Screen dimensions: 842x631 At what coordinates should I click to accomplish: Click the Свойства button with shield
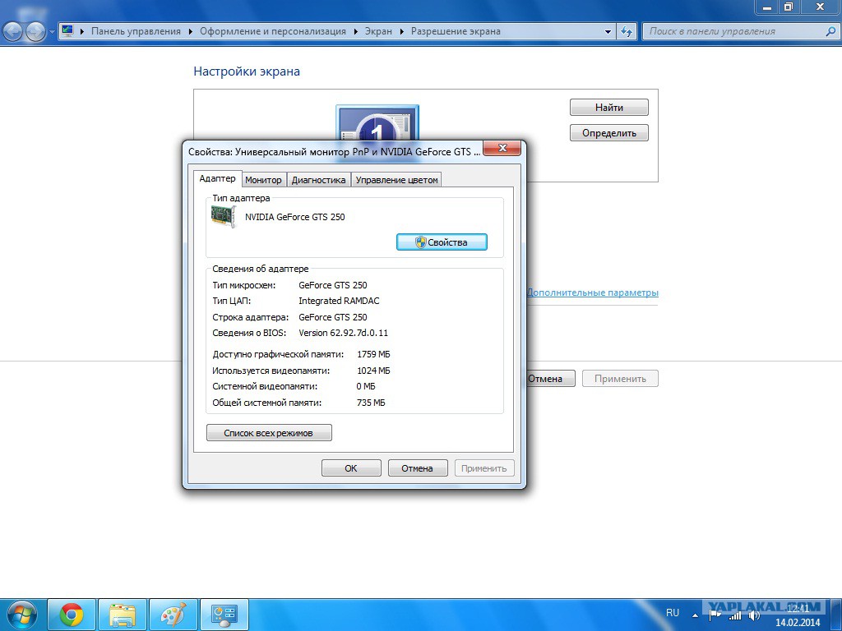442,242
